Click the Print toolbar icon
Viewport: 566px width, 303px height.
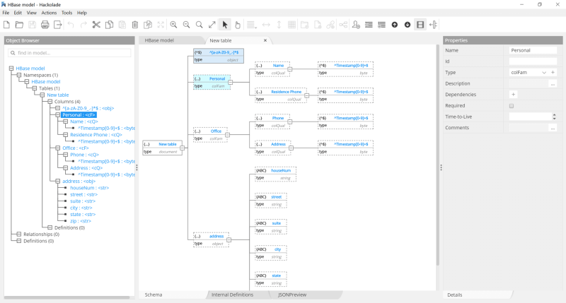pyautogui.click(x=45, y=25)
